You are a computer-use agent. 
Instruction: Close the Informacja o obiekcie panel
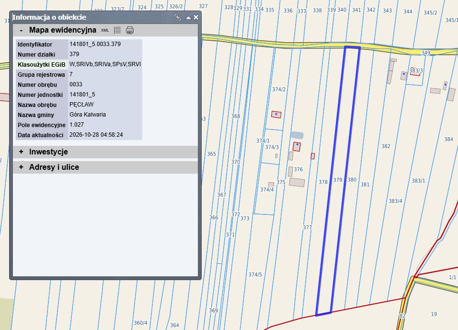[x=196, y=17]
